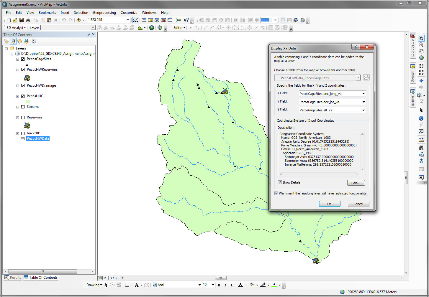Click the What's This help icon
This screenshot has width=429, height=297.
tap(186, 20)
